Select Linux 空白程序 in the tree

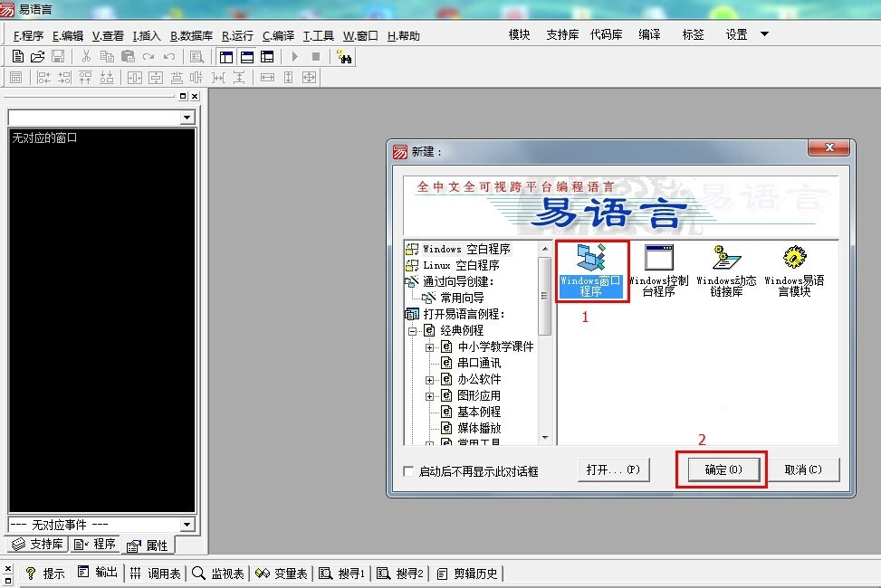[461, 265]
